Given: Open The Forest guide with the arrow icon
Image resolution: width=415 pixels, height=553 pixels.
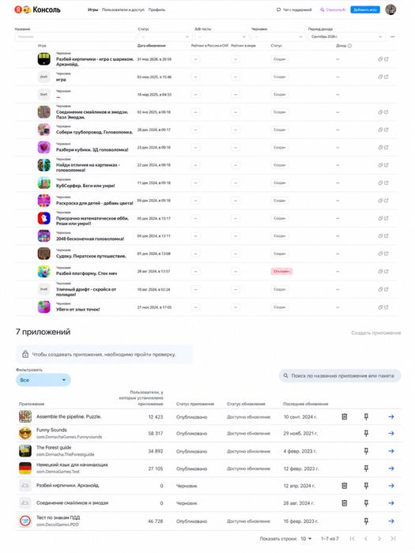Looking at the screenshot, I should pyautogui.click(x=391, y=451).
